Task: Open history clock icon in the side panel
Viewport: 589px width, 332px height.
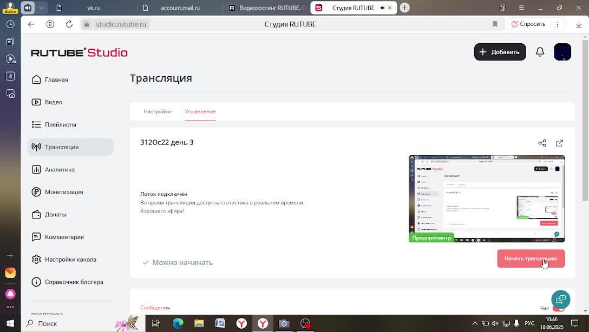Action: 10,24
